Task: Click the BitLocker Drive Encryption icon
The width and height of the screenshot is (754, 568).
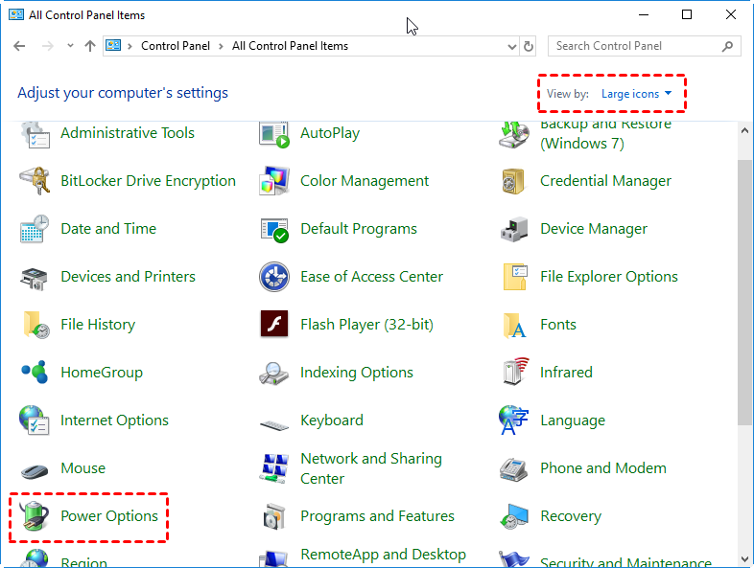Action: [x=35, y=181]
